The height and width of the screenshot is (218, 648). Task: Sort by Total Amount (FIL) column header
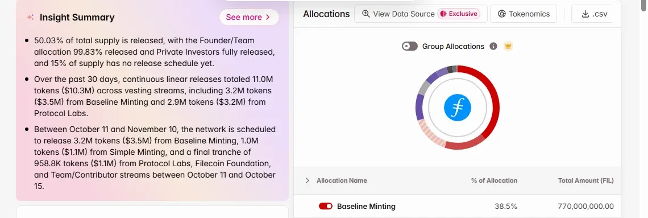pos(585,180)
